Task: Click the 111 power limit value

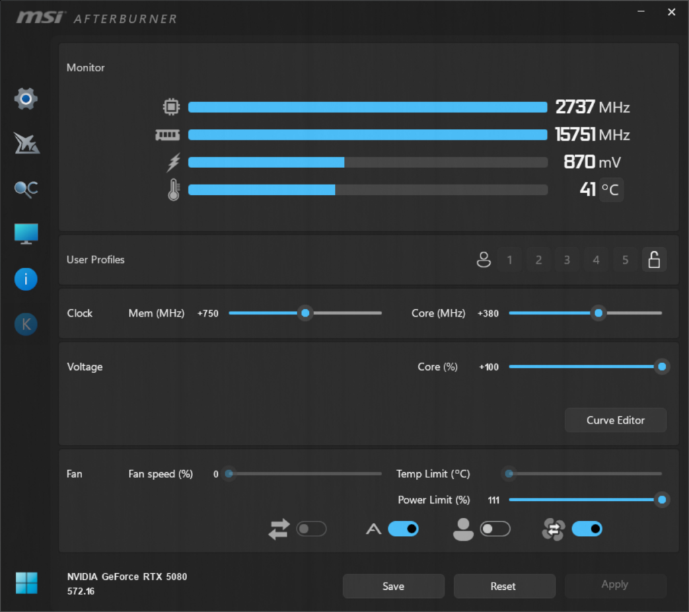Action: [x=493, y=500]
